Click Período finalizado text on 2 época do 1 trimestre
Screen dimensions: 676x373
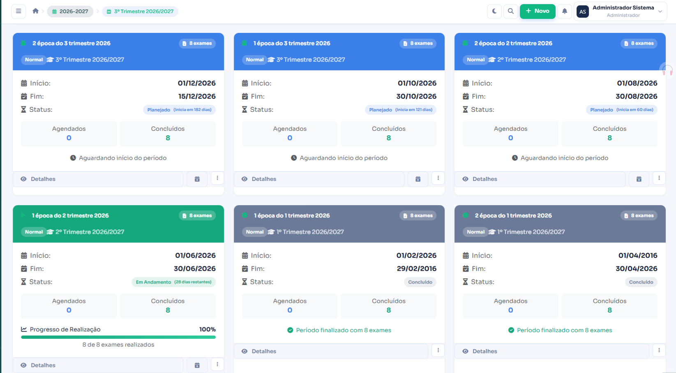[565, 330]
